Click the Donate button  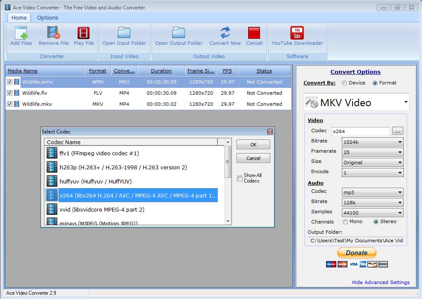pos(356,253)
